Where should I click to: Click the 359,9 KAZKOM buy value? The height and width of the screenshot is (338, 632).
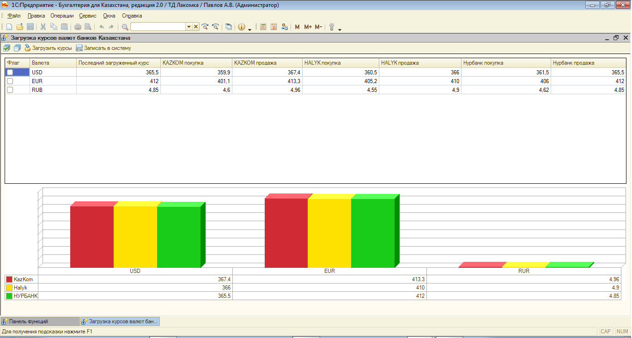click(196, 72)
